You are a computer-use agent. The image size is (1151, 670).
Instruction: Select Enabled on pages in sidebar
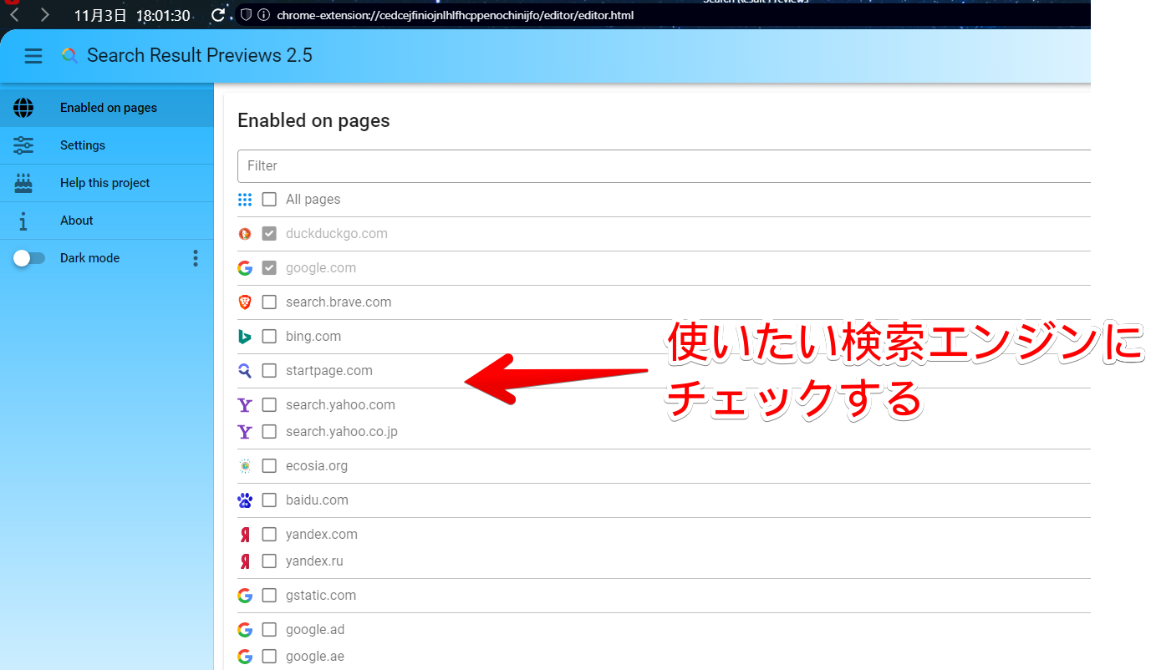point(107,108)
